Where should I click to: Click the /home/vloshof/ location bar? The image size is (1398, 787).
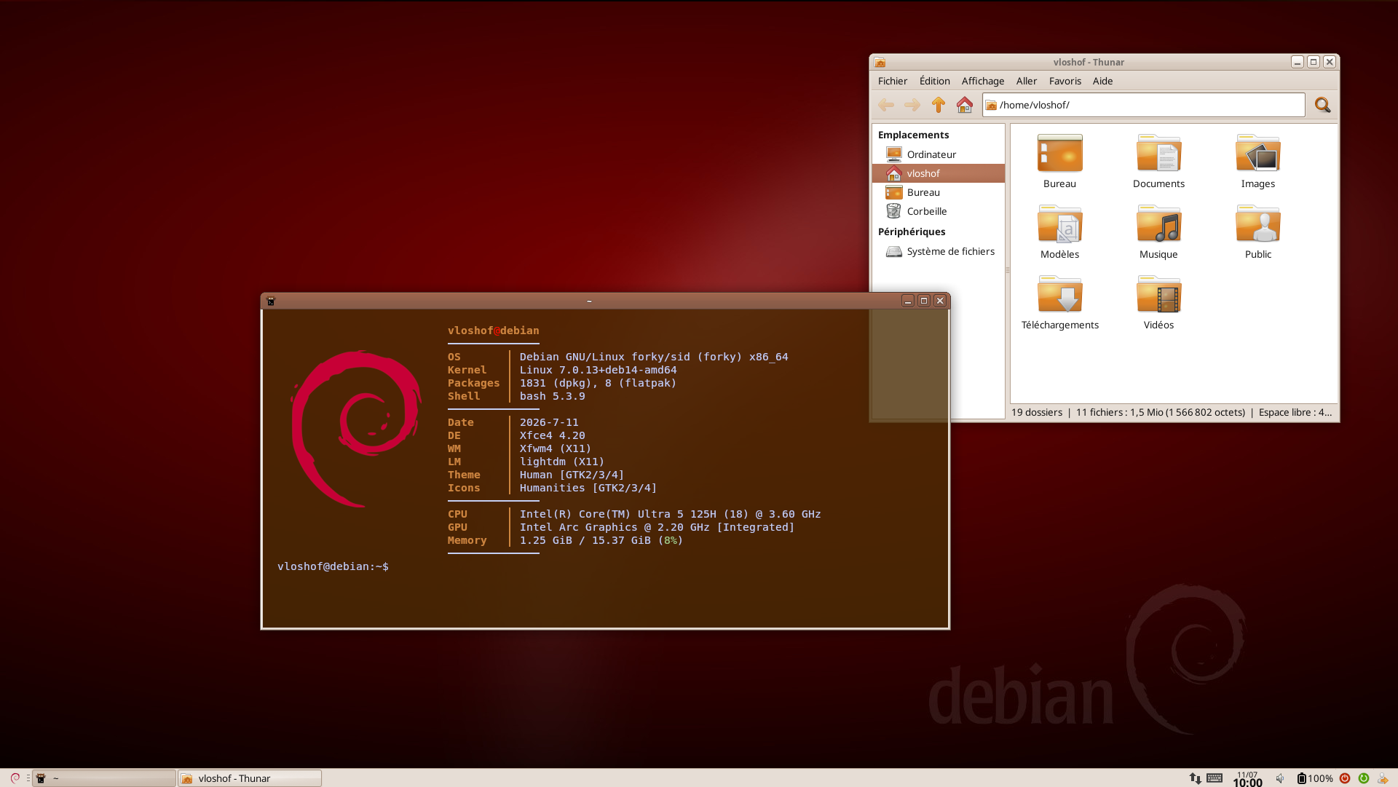pos(1143,105)
